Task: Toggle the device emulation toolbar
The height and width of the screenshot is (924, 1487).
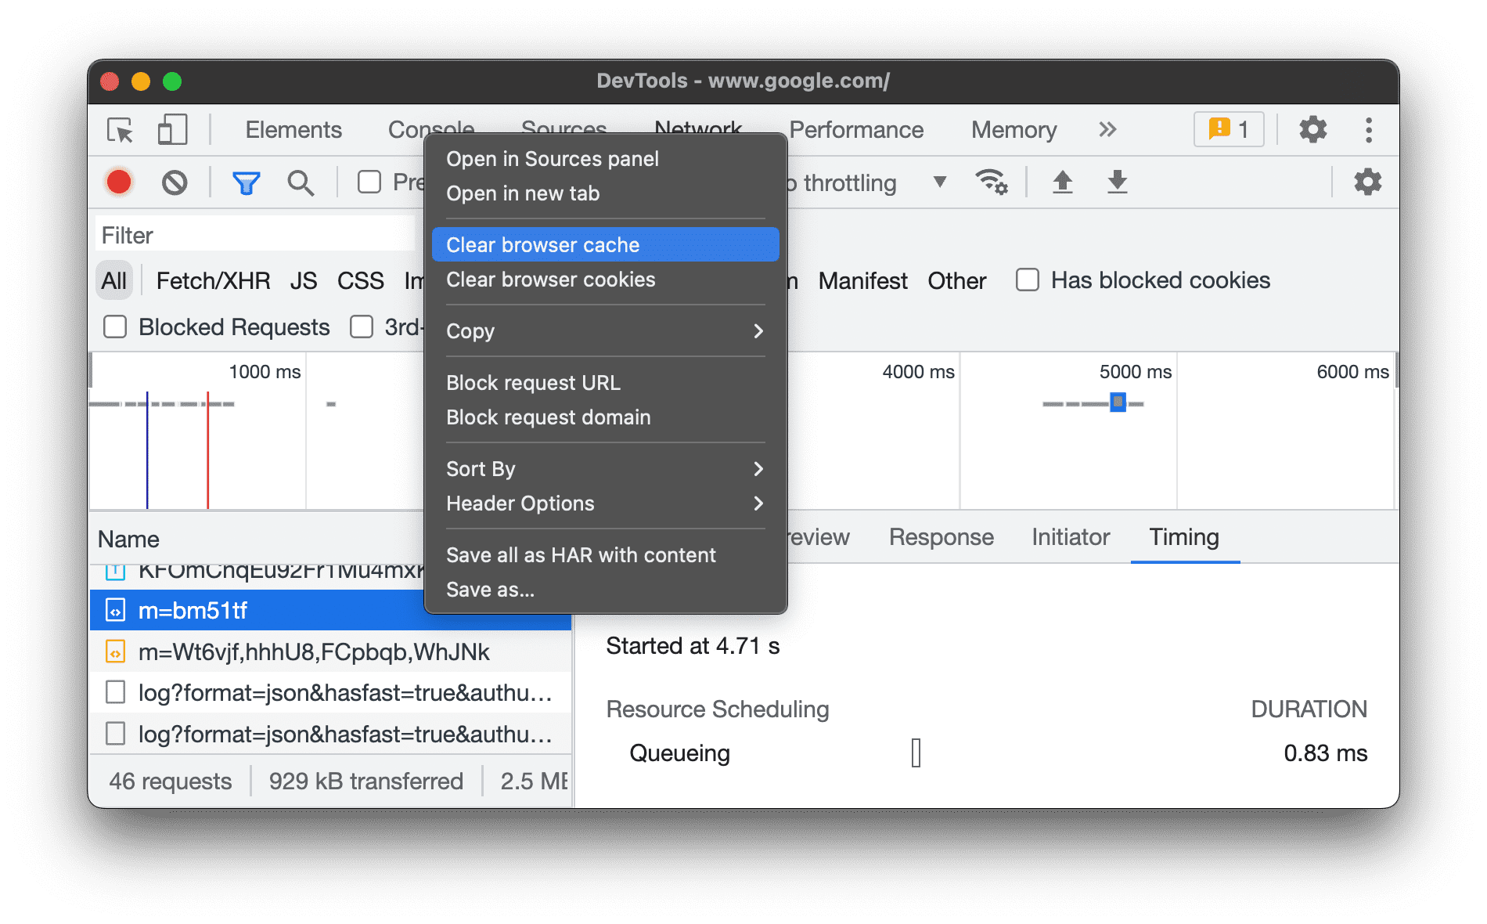Action: (171, 130)
